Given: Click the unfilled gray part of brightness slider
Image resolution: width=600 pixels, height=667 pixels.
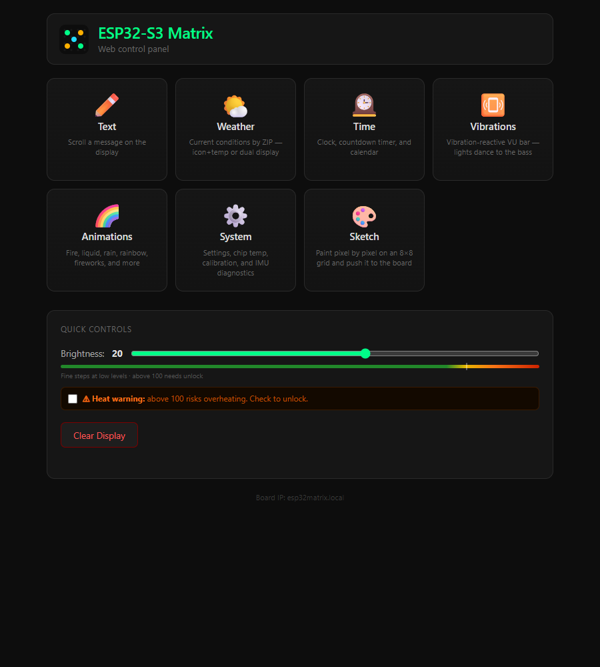Looking at the screenshot, I should 454,354.
